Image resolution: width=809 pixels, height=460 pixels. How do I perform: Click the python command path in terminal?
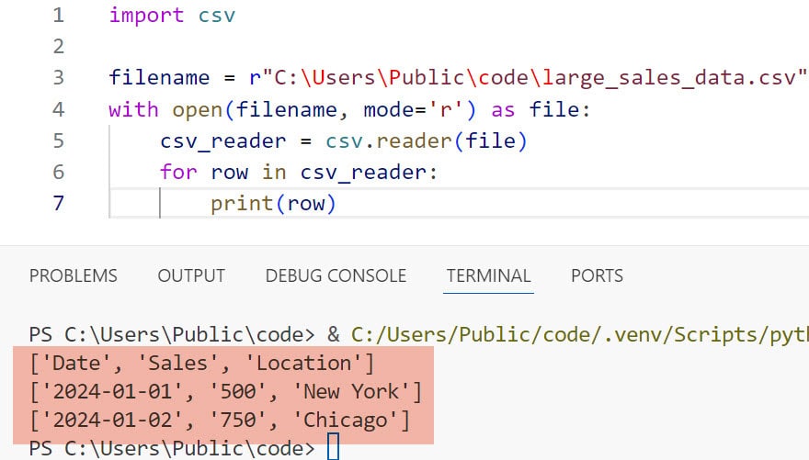point(579,335)
